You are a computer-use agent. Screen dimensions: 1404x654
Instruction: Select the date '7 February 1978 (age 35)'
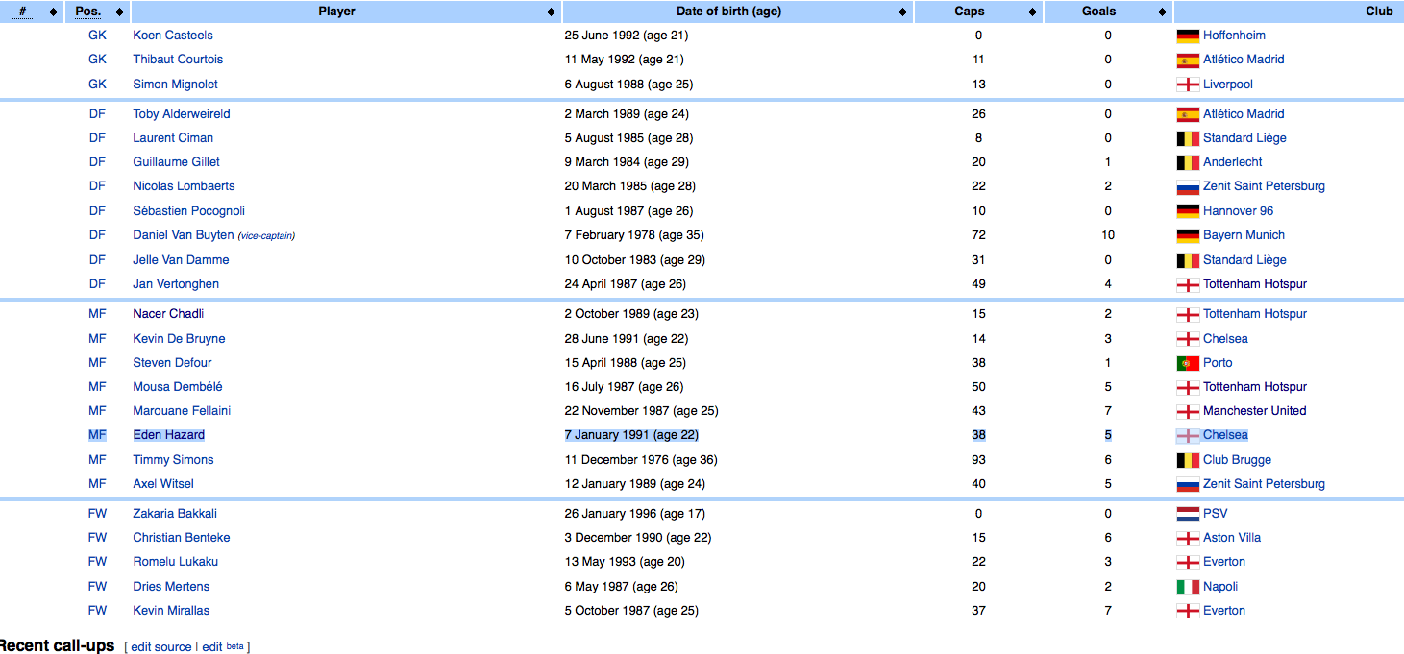tap(634, 235)
